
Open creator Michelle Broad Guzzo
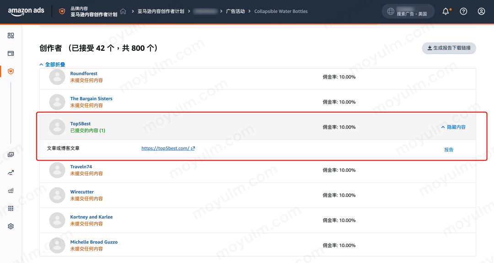pyautogui.click(x=94, y=242)
